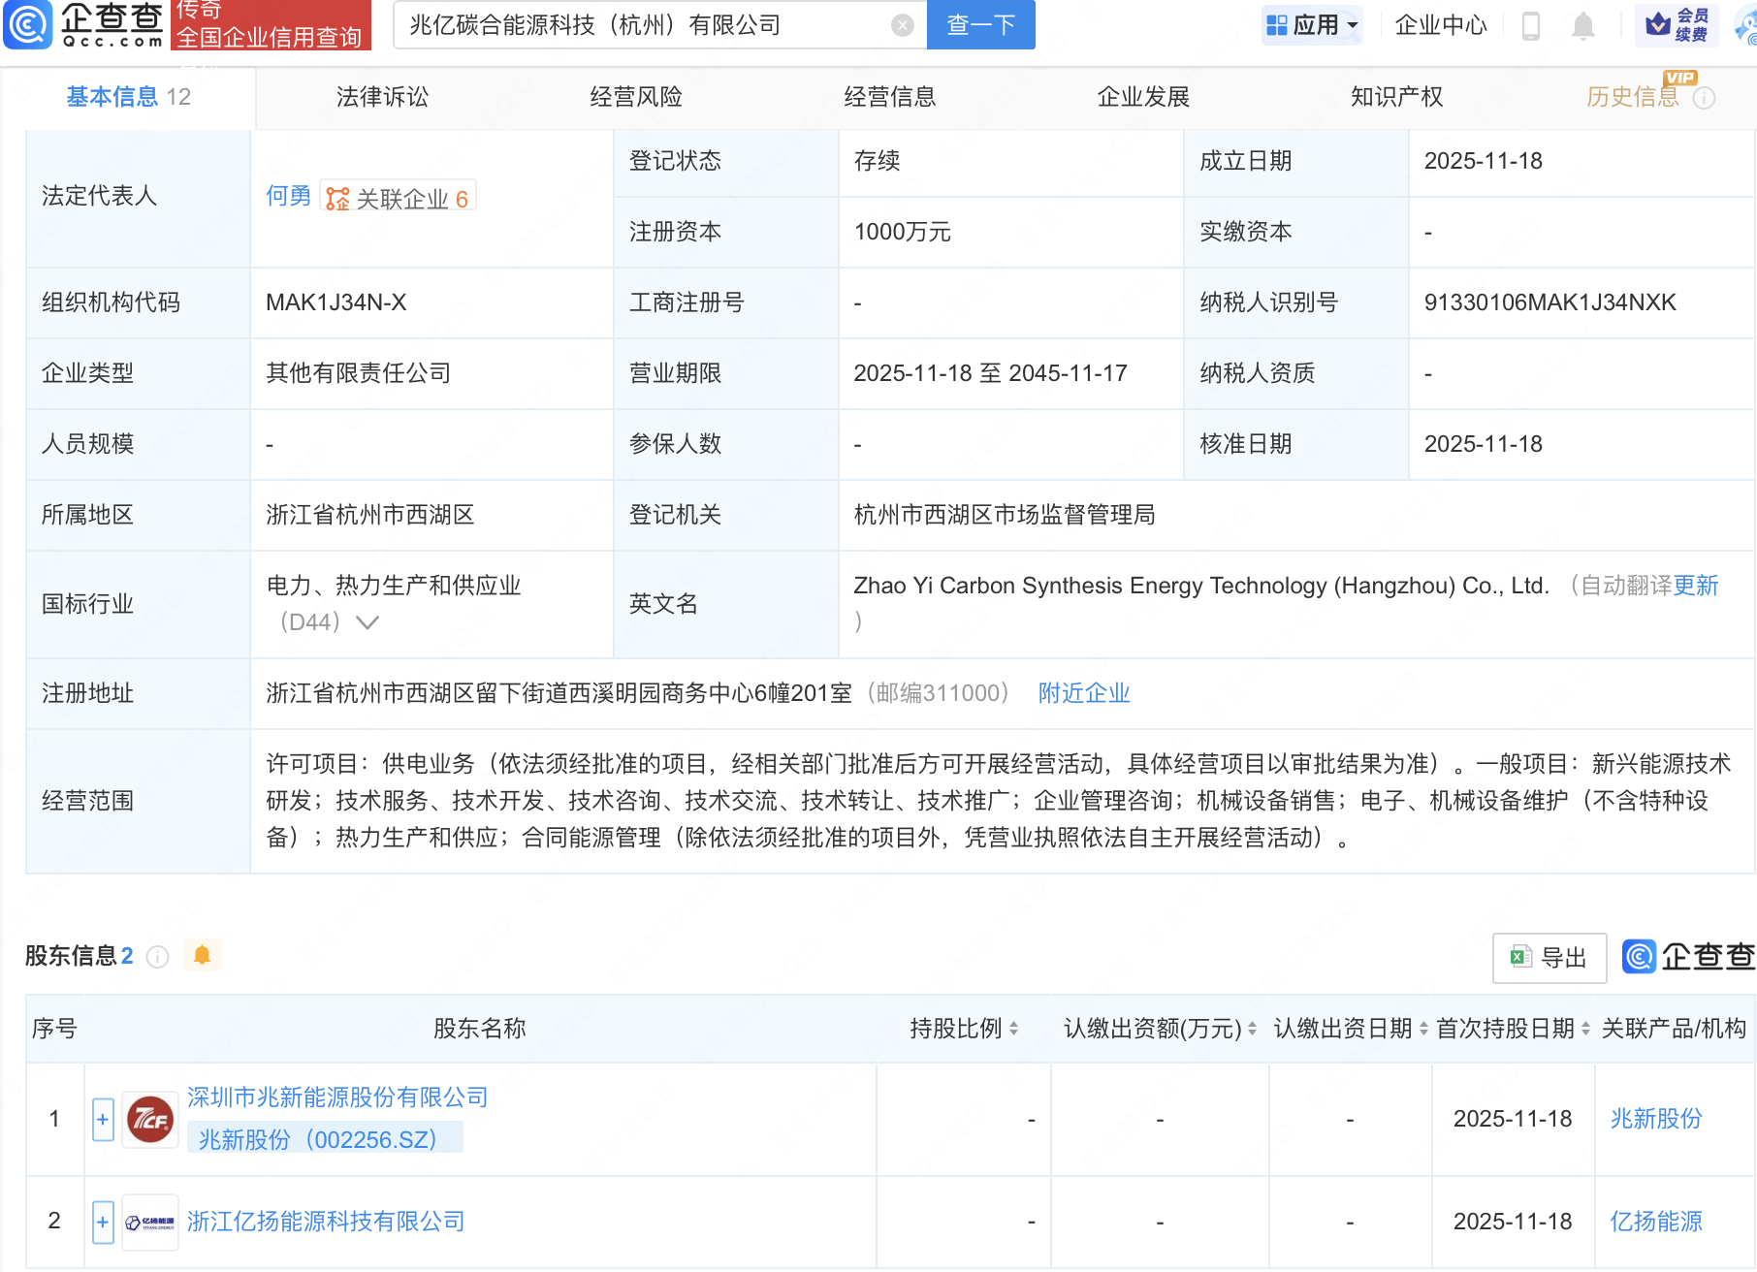This screenshot has height=1272, width=1757.
Task: Switch to the 法律诉讼 tab
Action: click(x=382, y=97)
